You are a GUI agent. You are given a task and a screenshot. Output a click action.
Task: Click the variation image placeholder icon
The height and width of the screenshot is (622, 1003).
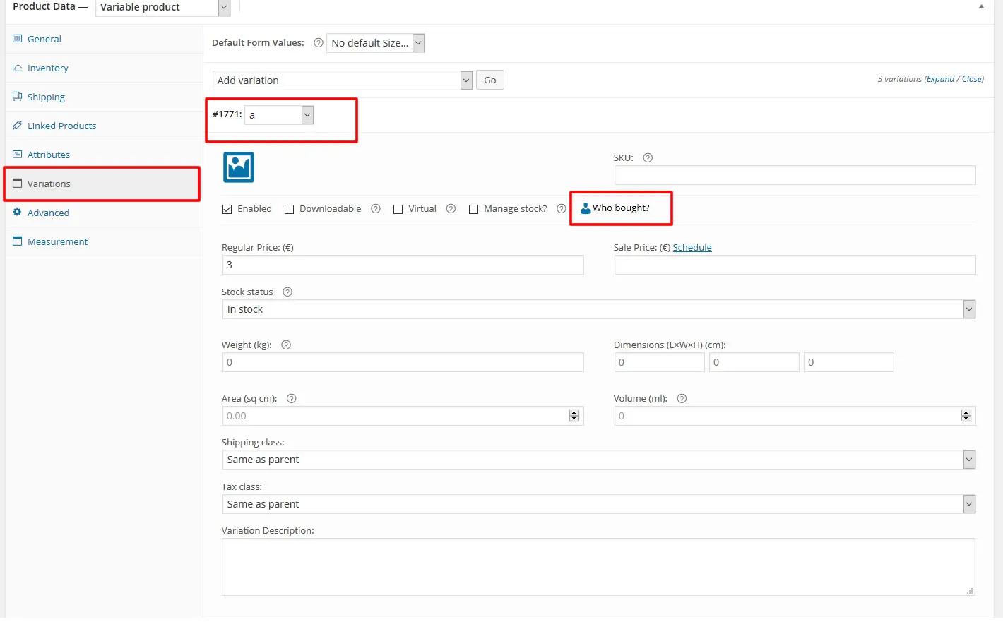point(238,167)
